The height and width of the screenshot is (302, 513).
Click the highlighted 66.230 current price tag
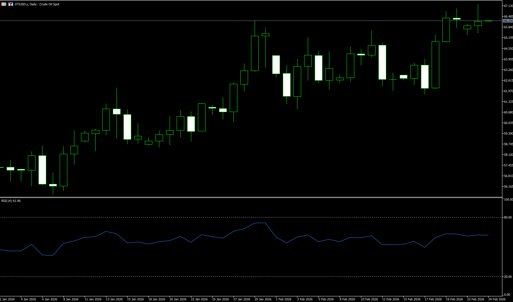pos(508,21)
